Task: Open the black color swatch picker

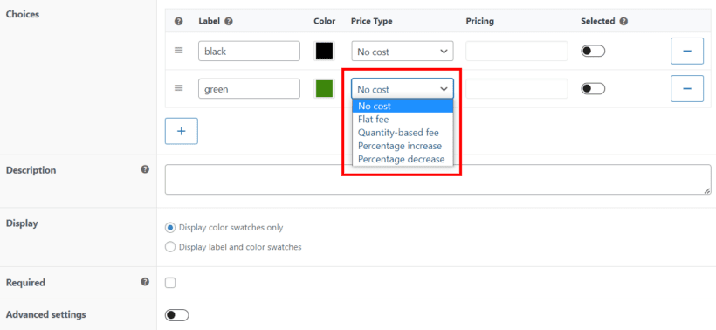Action: [x=324, y=52]
